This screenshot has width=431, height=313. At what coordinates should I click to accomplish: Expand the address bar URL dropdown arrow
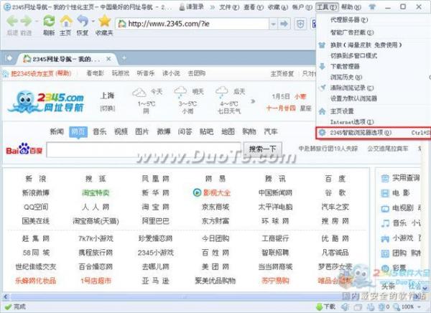point(273,24)
